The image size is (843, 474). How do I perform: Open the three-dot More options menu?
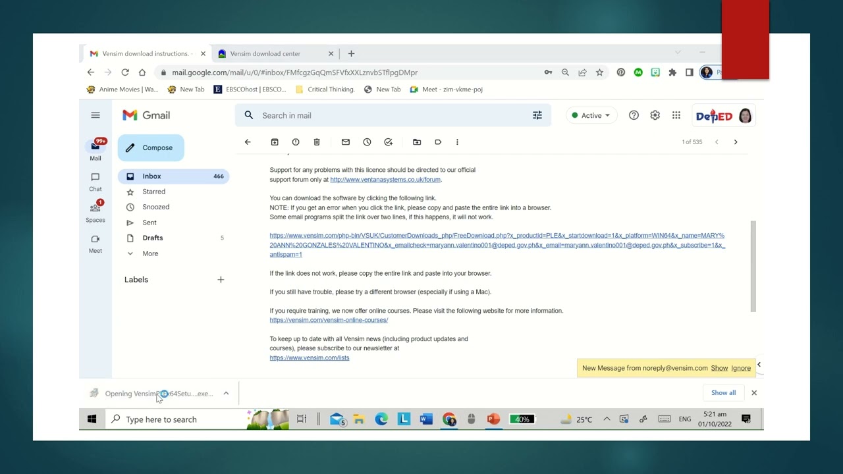[x=457, y=142]
